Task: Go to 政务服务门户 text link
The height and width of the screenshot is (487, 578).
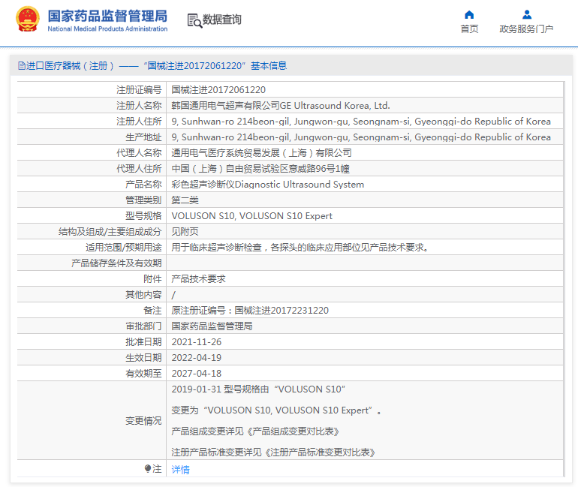Action: [x=526, y=29]
